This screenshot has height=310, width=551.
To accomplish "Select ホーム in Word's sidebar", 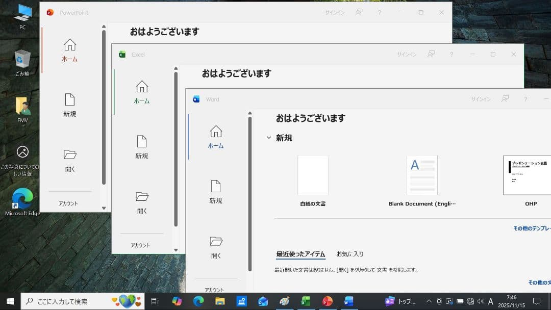I will (x=215, y=138).
